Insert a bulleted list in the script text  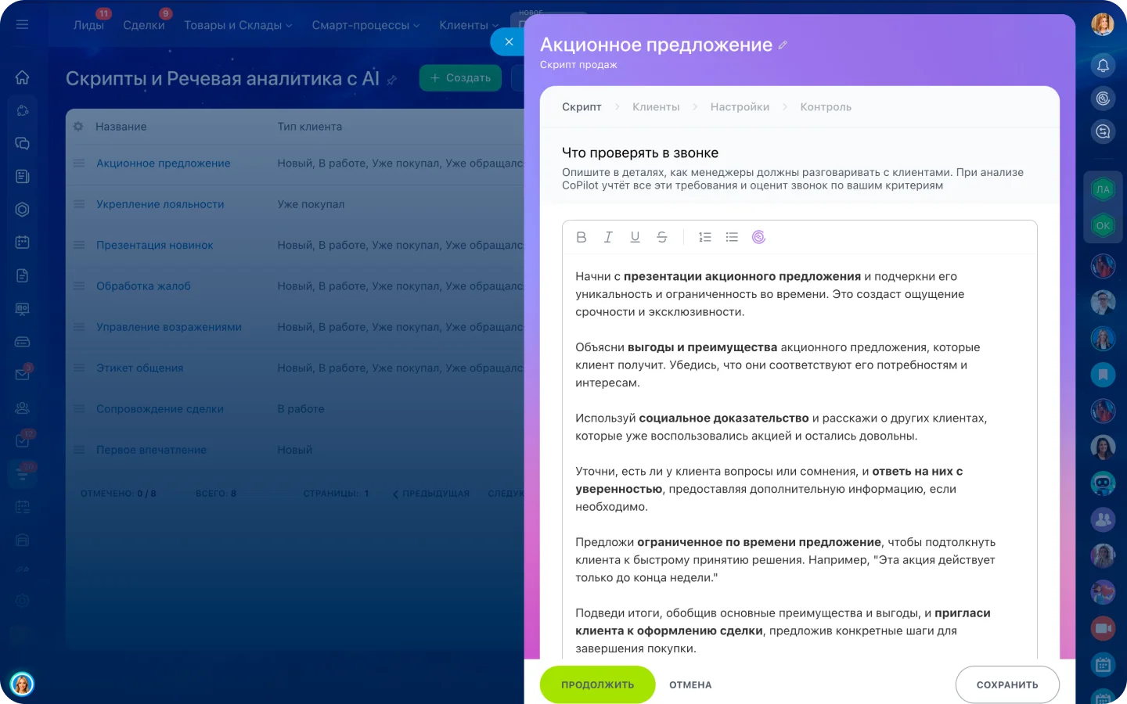click(x=732, y=237)
